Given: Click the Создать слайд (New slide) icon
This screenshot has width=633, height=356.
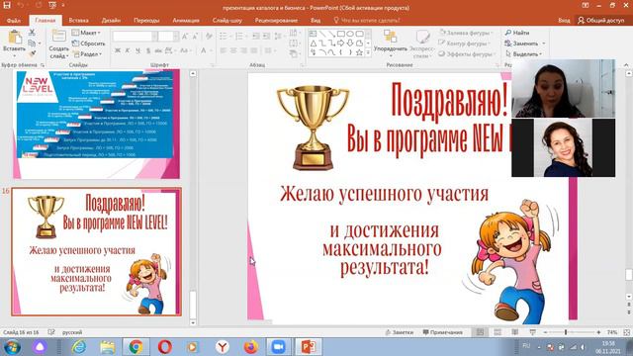Looking at the screenshot, I should (59, 37).
